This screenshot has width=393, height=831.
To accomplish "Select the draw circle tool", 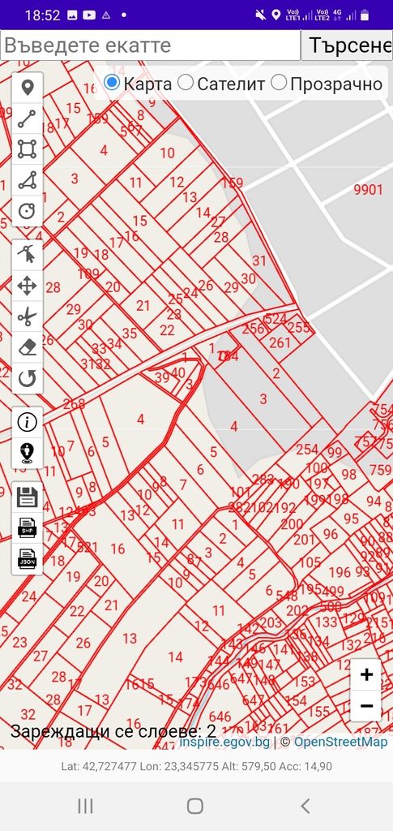I will pos(27,211).
